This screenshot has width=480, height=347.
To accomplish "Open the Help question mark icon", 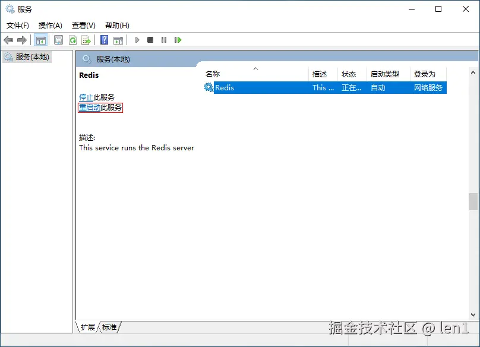I will coord(105,40).
